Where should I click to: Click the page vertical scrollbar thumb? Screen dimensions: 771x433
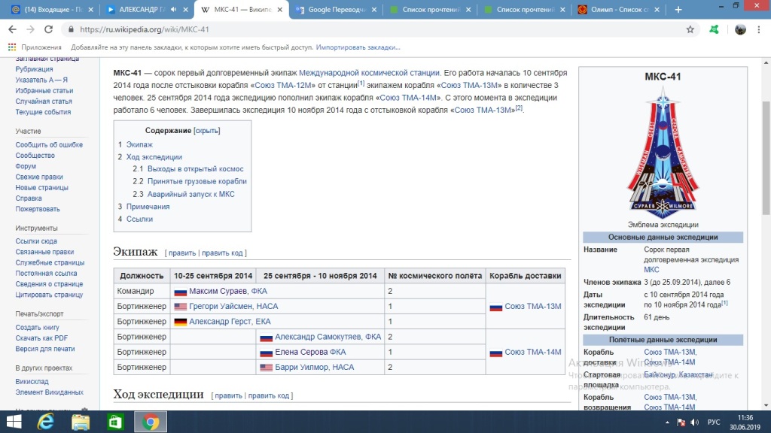766,157
